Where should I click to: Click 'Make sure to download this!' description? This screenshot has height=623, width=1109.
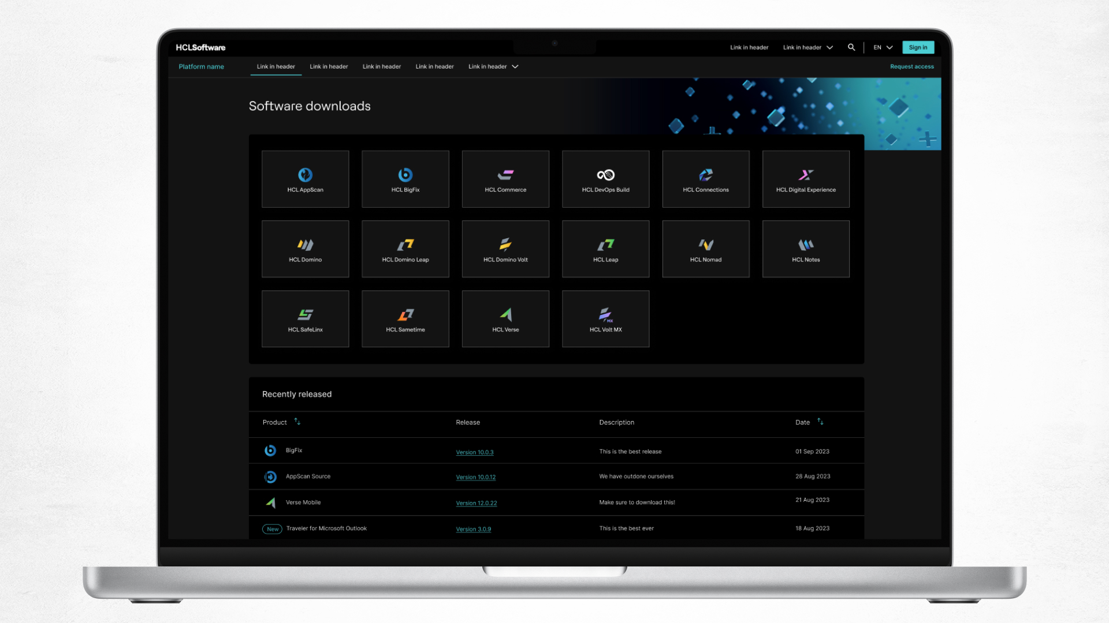tap(637, 502)
